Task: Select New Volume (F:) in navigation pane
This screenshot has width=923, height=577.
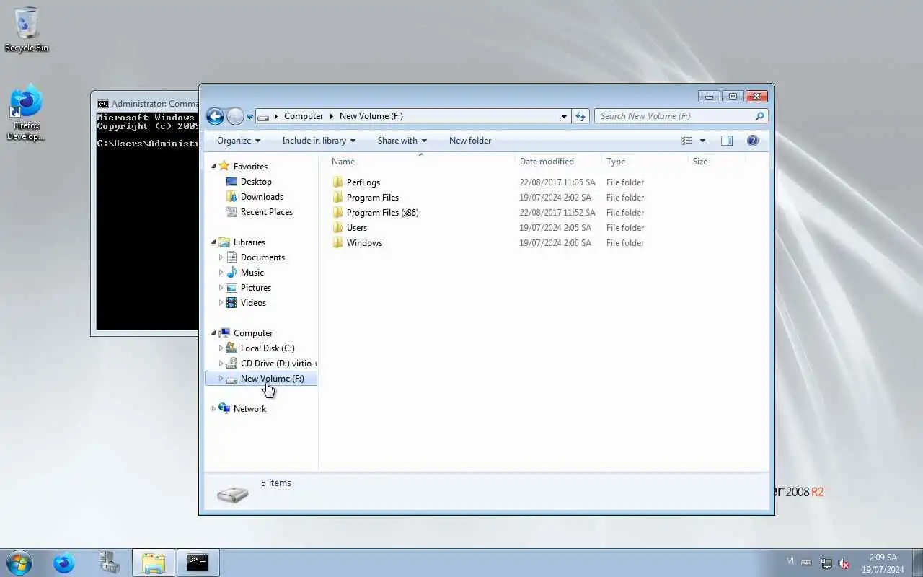Action: 272,379
